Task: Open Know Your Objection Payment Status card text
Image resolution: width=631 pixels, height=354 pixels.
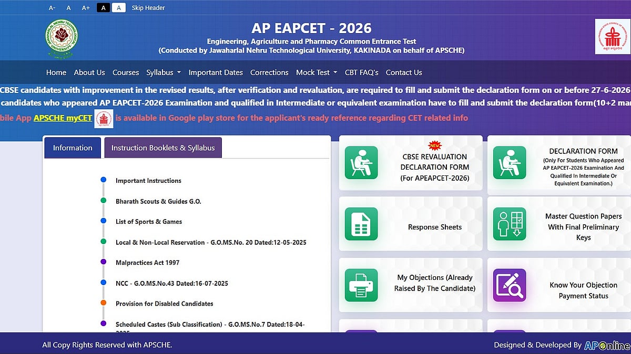Action: [584, 290]
